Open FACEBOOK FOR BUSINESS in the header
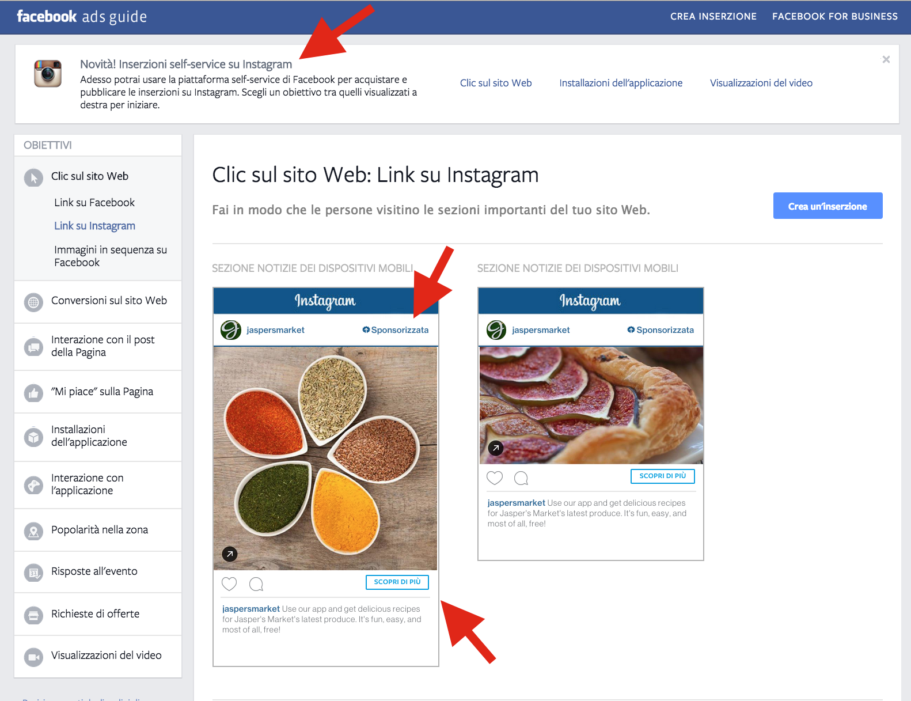 [834, 17]
